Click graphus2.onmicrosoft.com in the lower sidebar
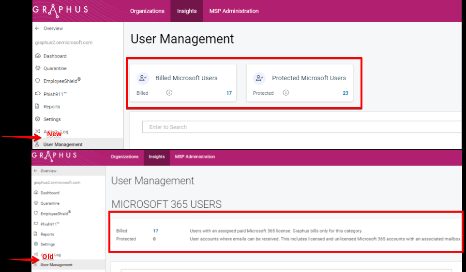 57,183
